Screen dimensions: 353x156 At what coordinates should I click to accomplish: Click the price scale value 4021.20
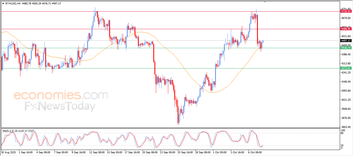pyautogui.click(x=346, y=100)
